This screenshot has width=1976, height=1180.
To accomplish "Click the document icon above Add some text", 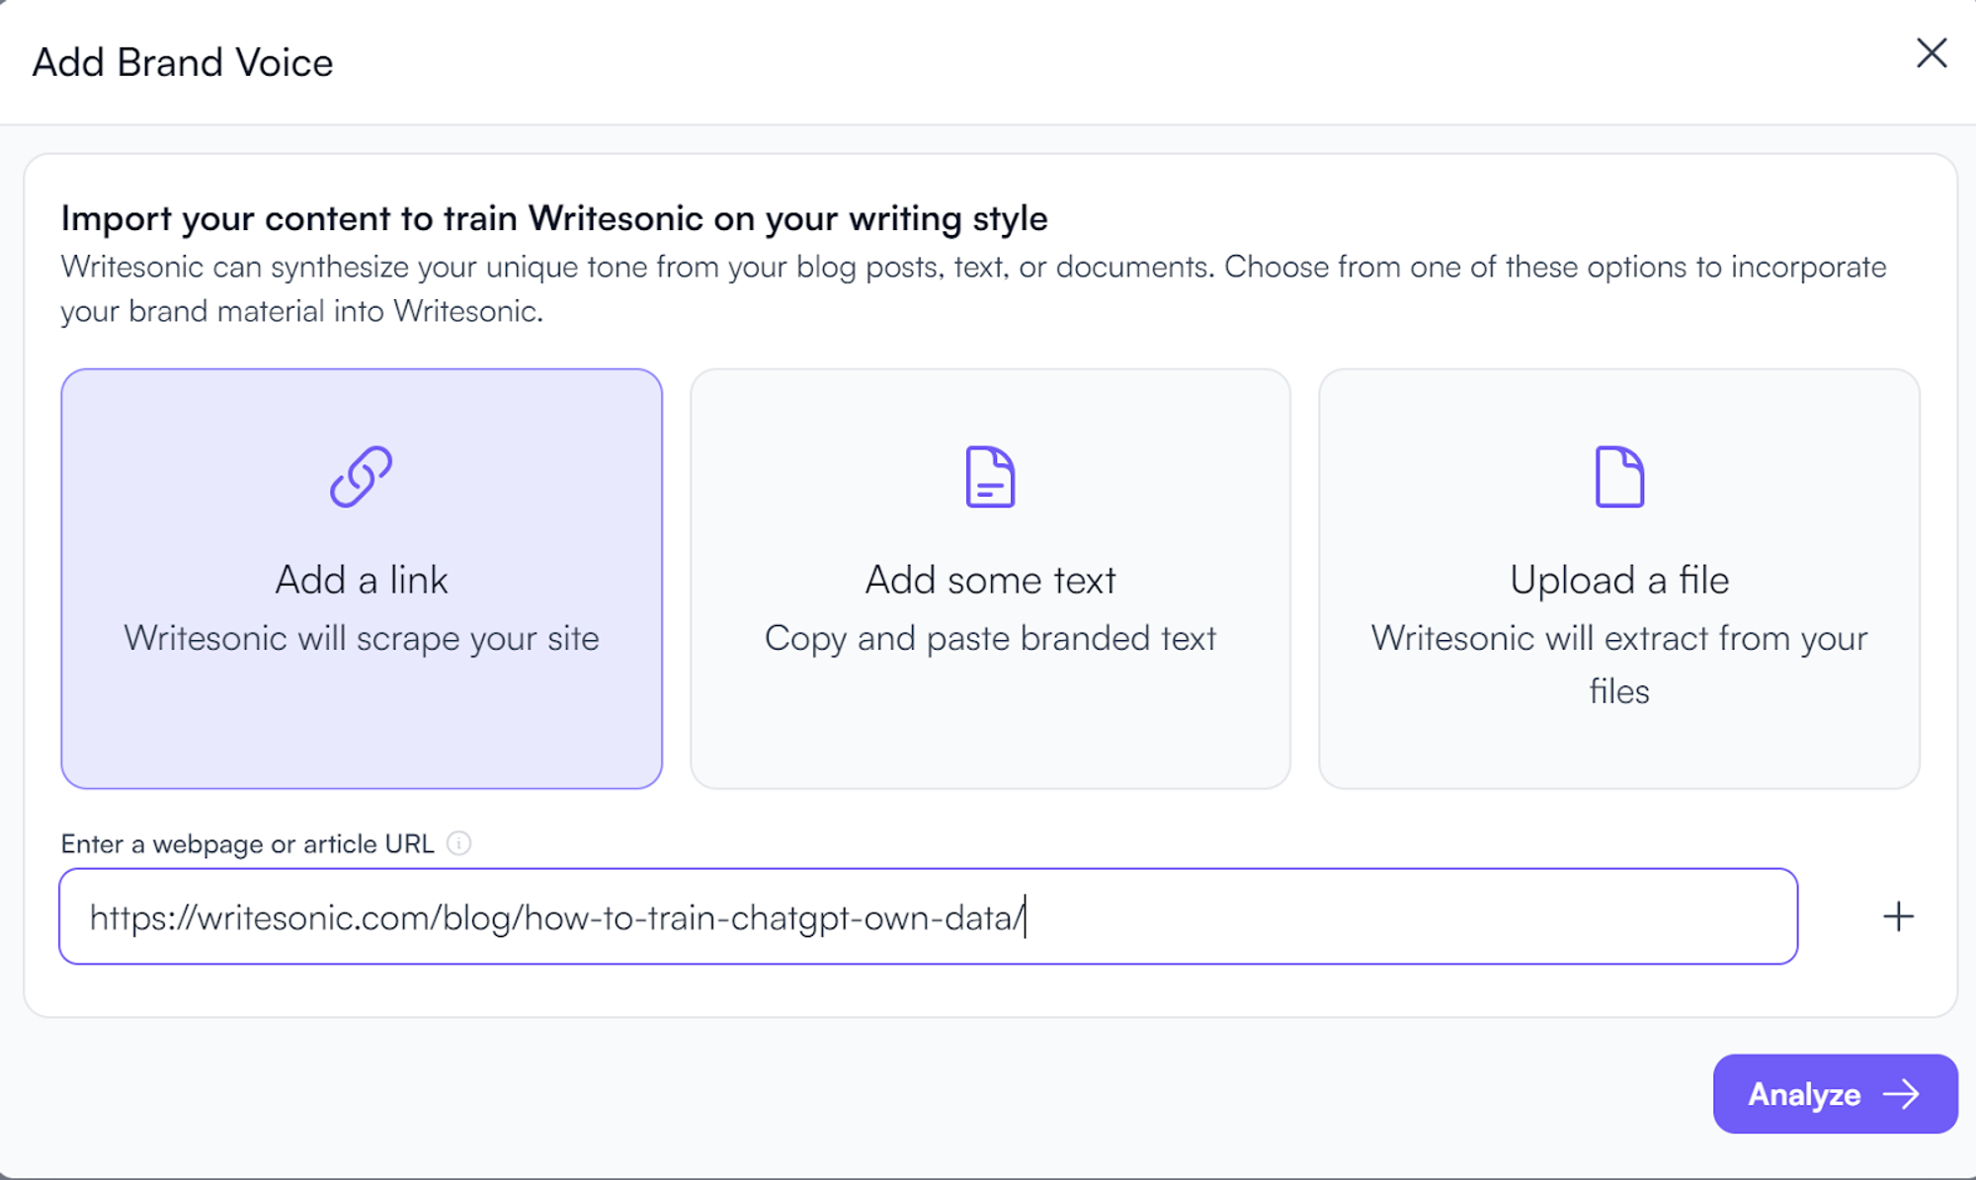I will (x=989, y=478).
